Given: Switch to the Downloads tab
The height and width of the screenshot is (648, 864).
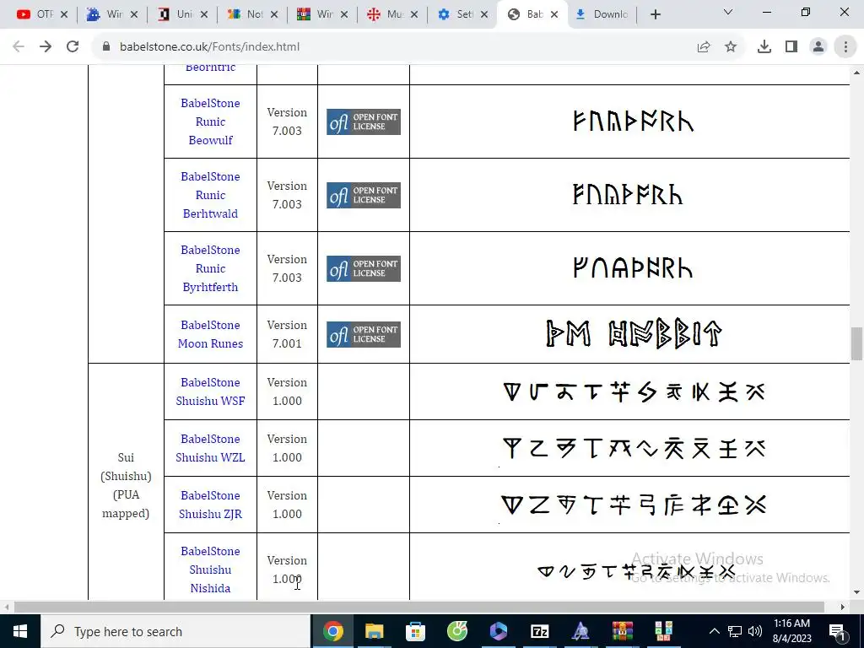Looking at the screenshot, I should tap(602, 15).
